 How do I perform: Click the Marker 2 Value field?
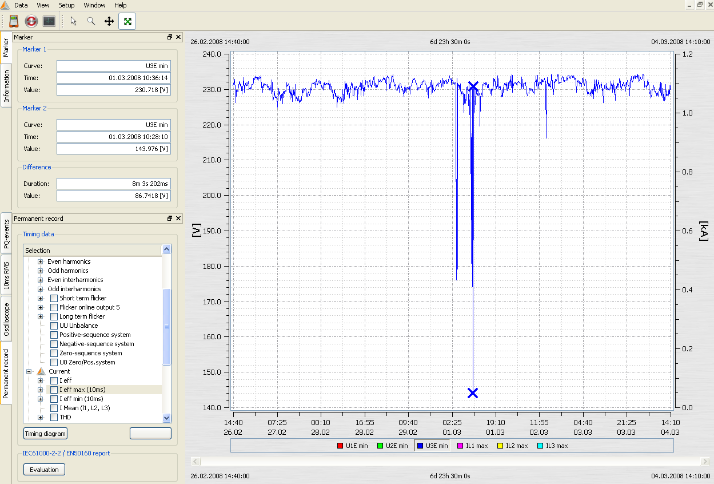click(x=114, y=149)
